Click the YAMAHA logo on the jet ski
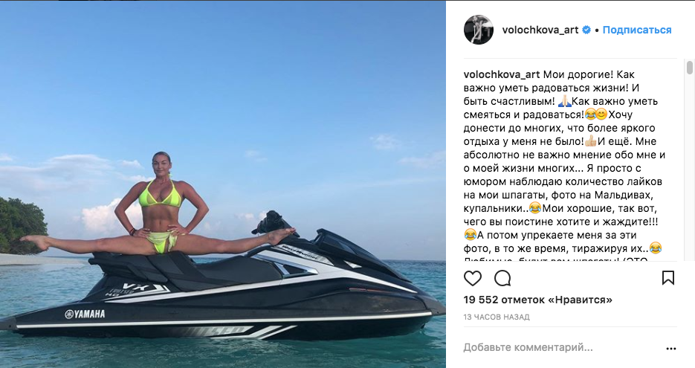 85,314
